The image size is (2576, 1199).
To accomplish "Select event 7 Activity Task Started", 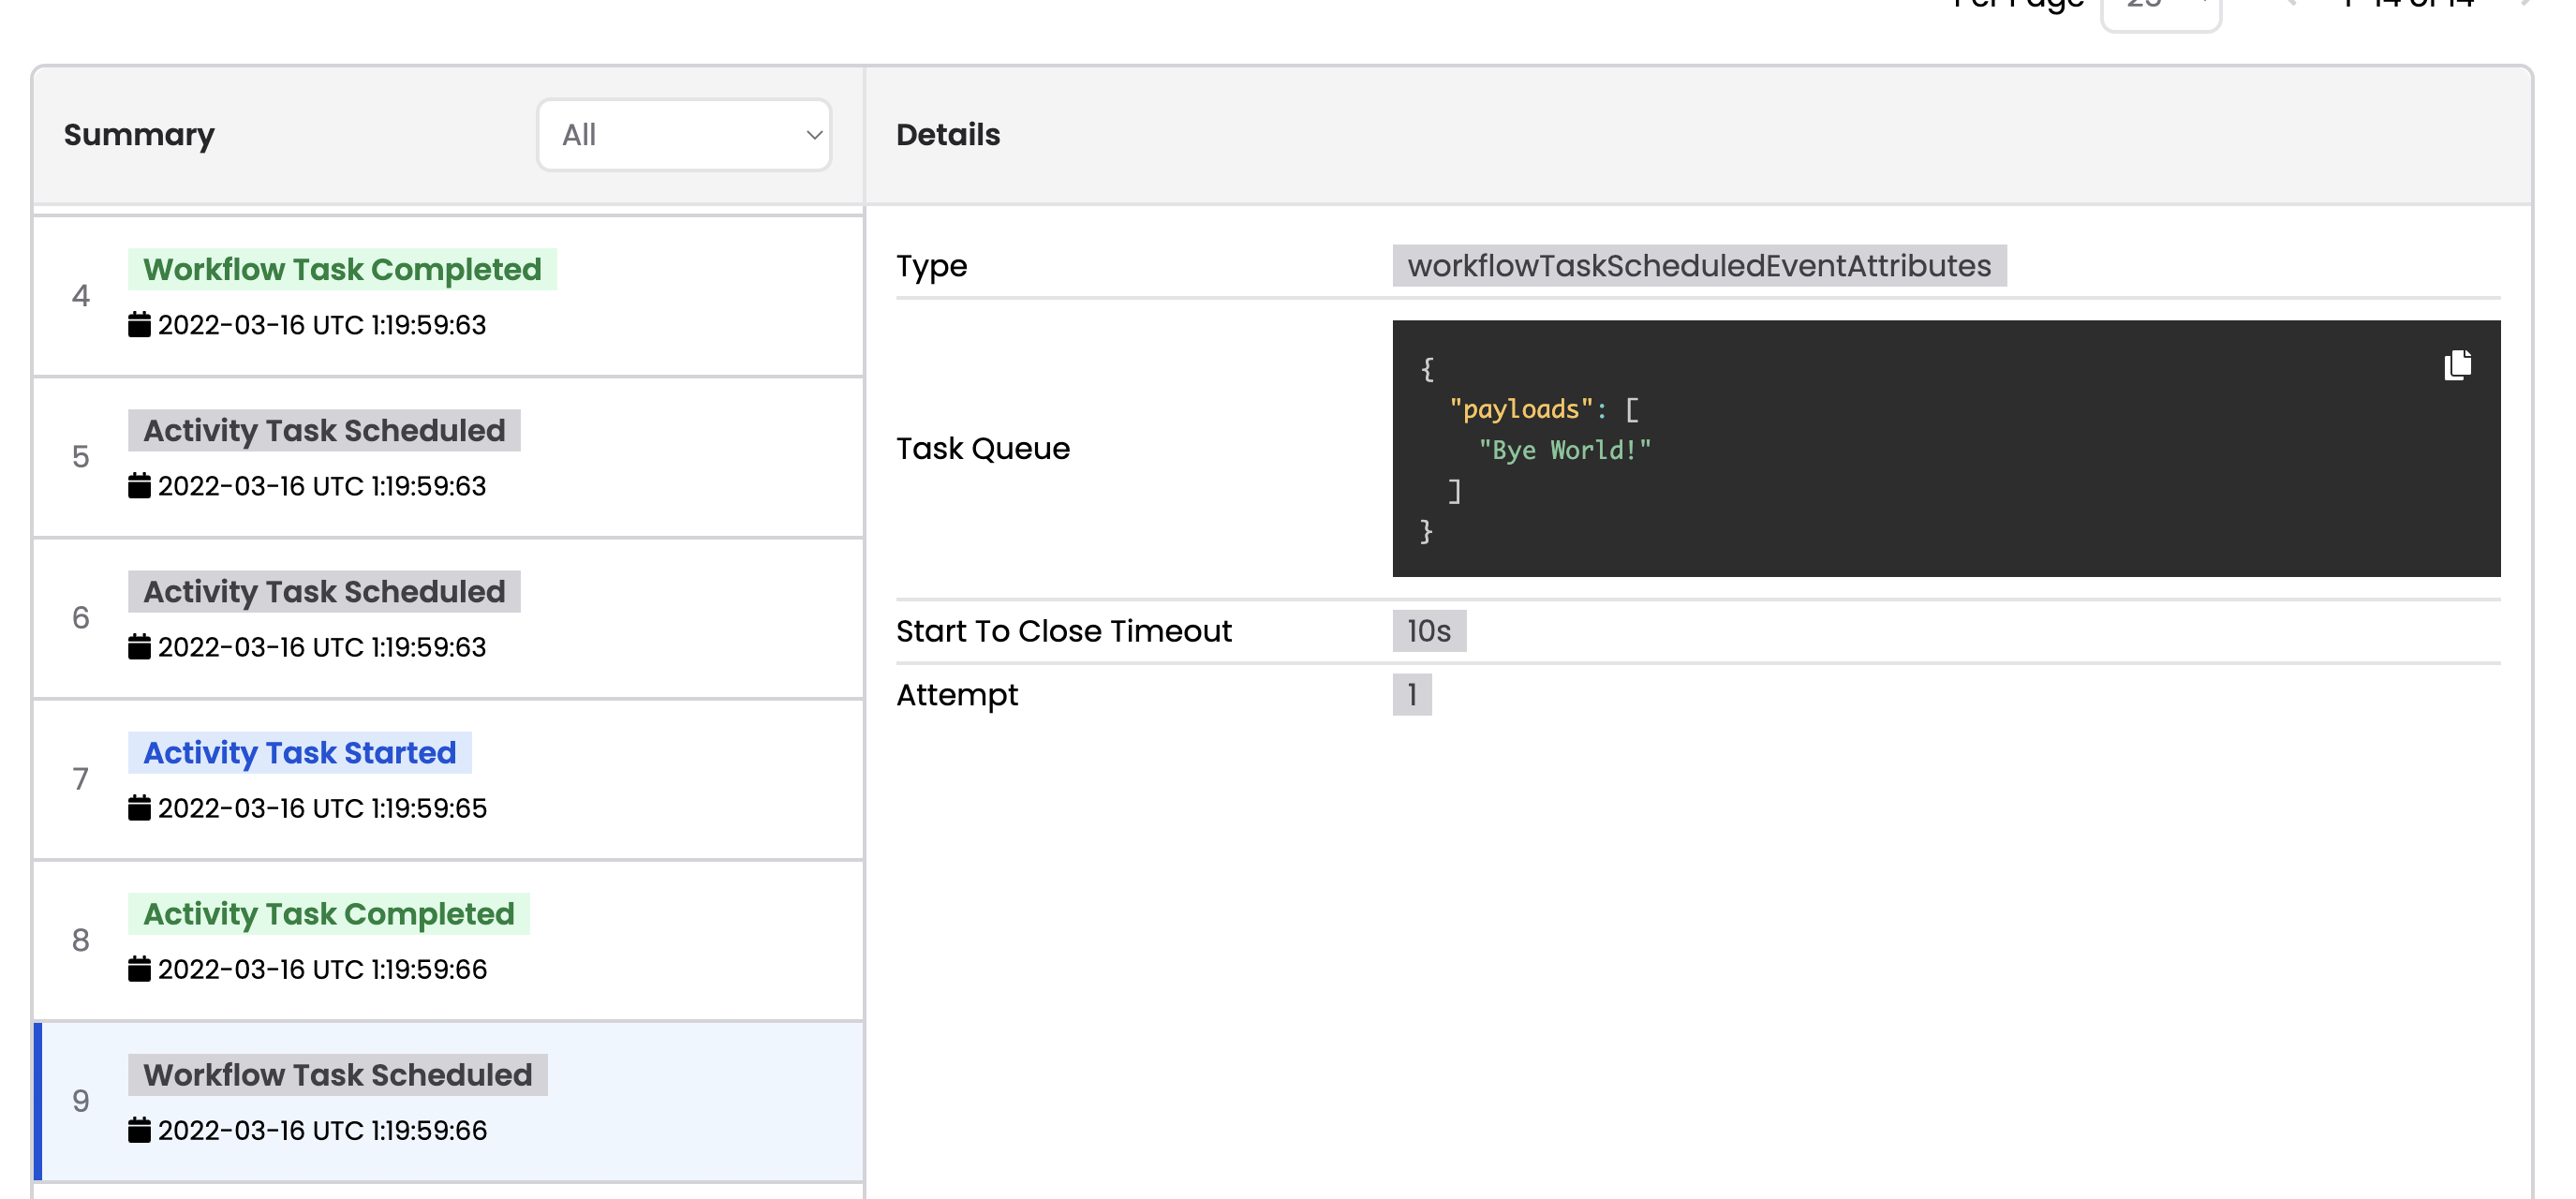I will 298,752.
